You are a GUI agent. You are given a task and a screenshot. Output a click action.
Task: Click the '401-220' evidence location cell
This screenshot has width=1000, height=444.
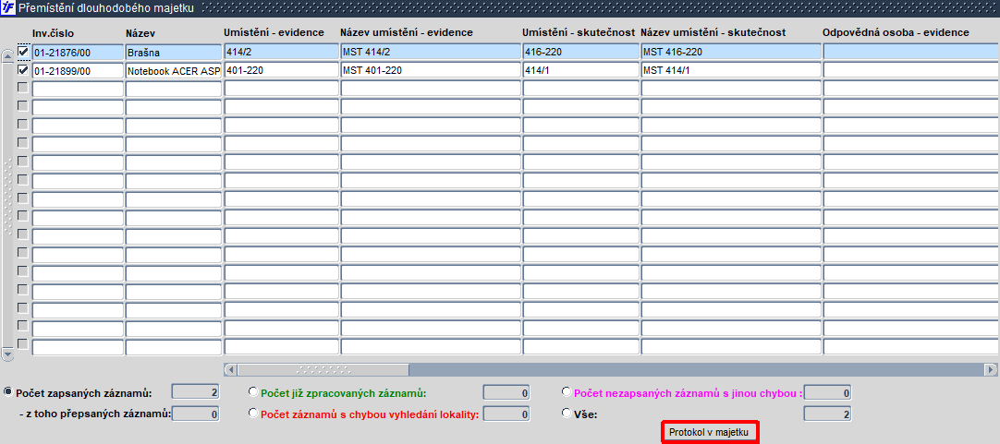(281, 70)
